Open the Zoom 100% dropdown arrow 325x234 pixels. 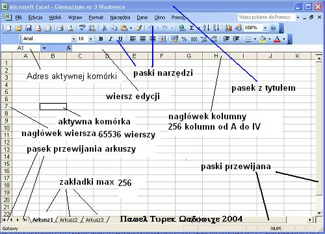coord(265,28)
